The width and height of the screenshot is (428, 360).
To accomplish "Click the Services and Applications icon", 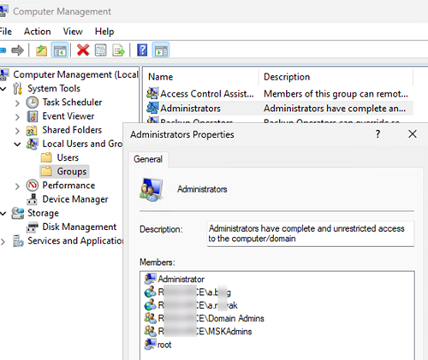I will pos(18,241).
